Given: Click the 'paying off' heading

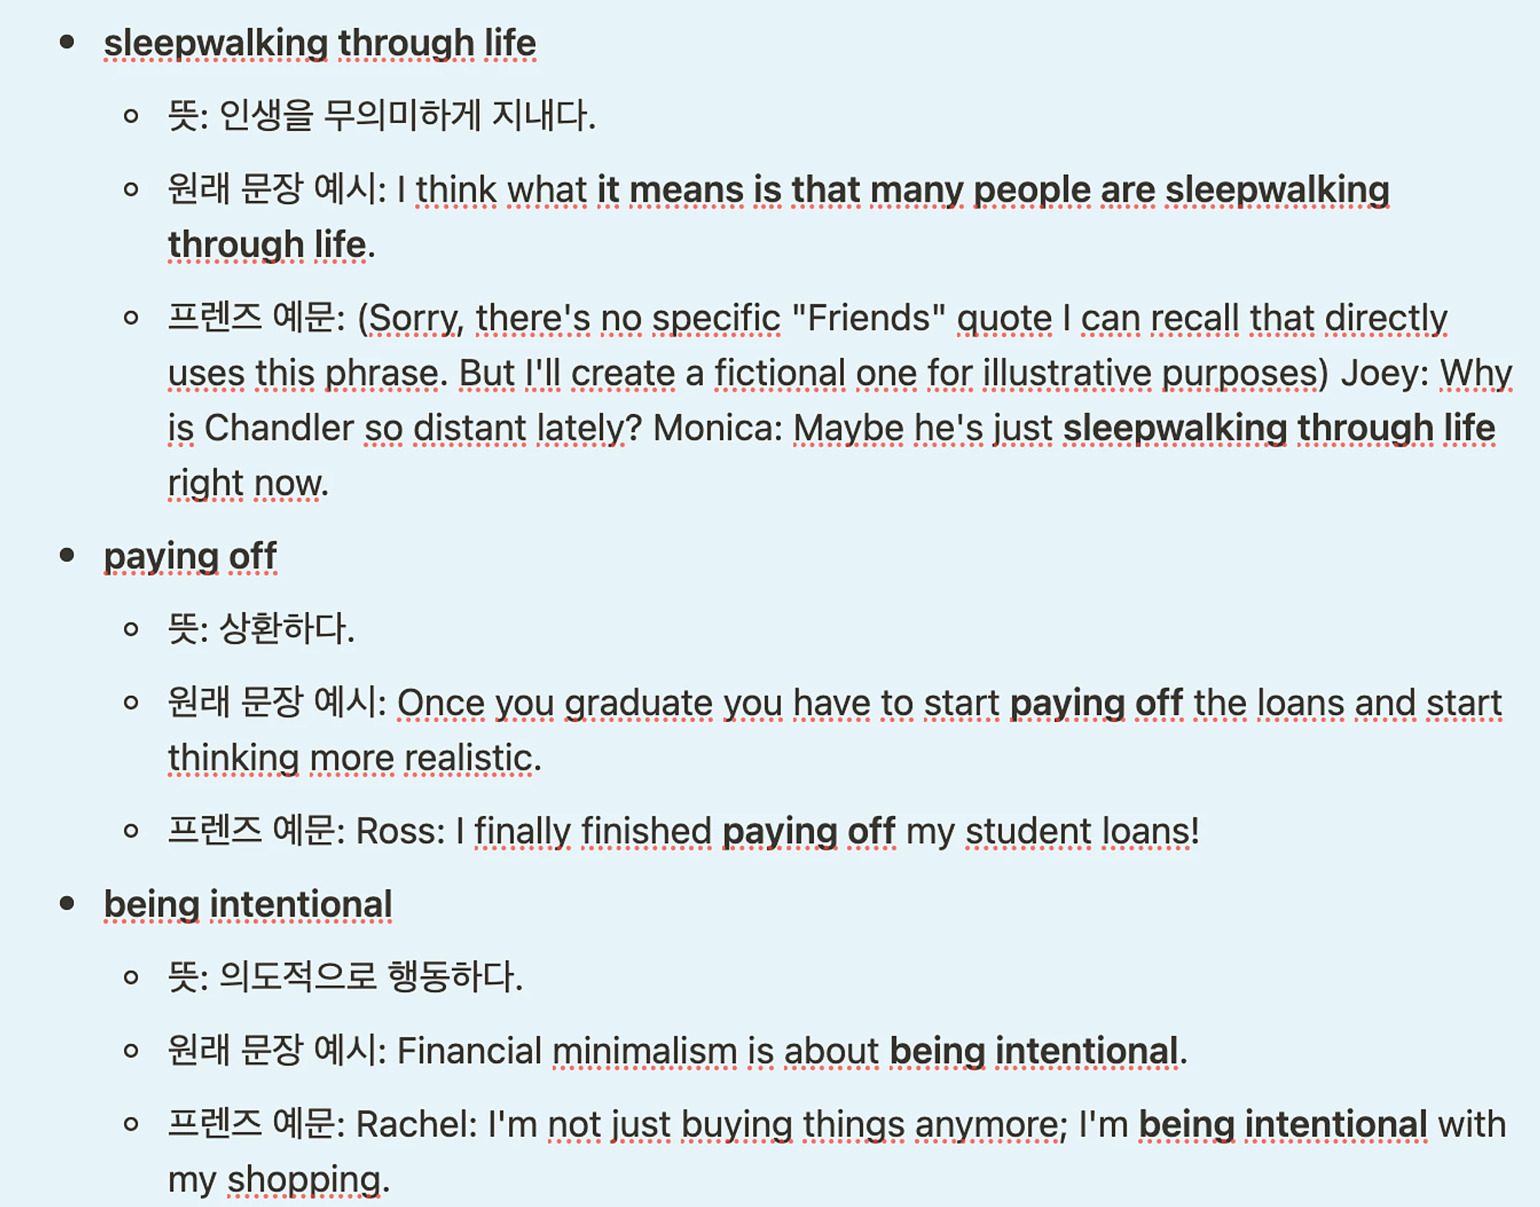Looking at the screenshot, I should pyautogui.click(x=190, y=556).
